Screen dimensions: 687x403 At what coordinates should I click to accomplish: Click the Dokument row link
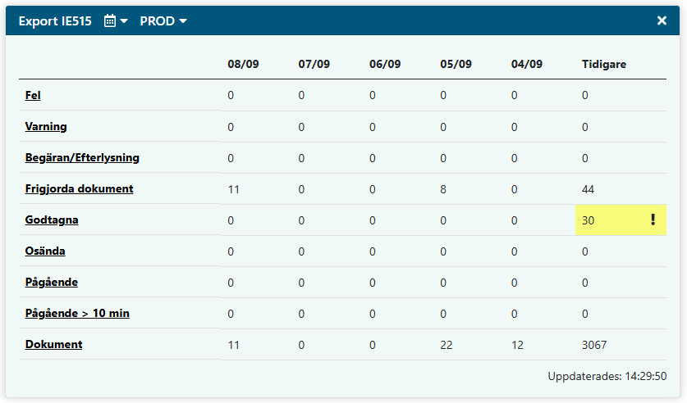click(x=53, y=345)
